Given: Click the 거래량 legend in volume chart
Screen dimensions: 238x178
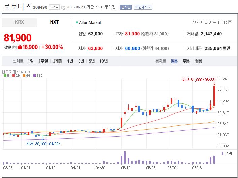Looking at the screenshot, I should [227, 154].
